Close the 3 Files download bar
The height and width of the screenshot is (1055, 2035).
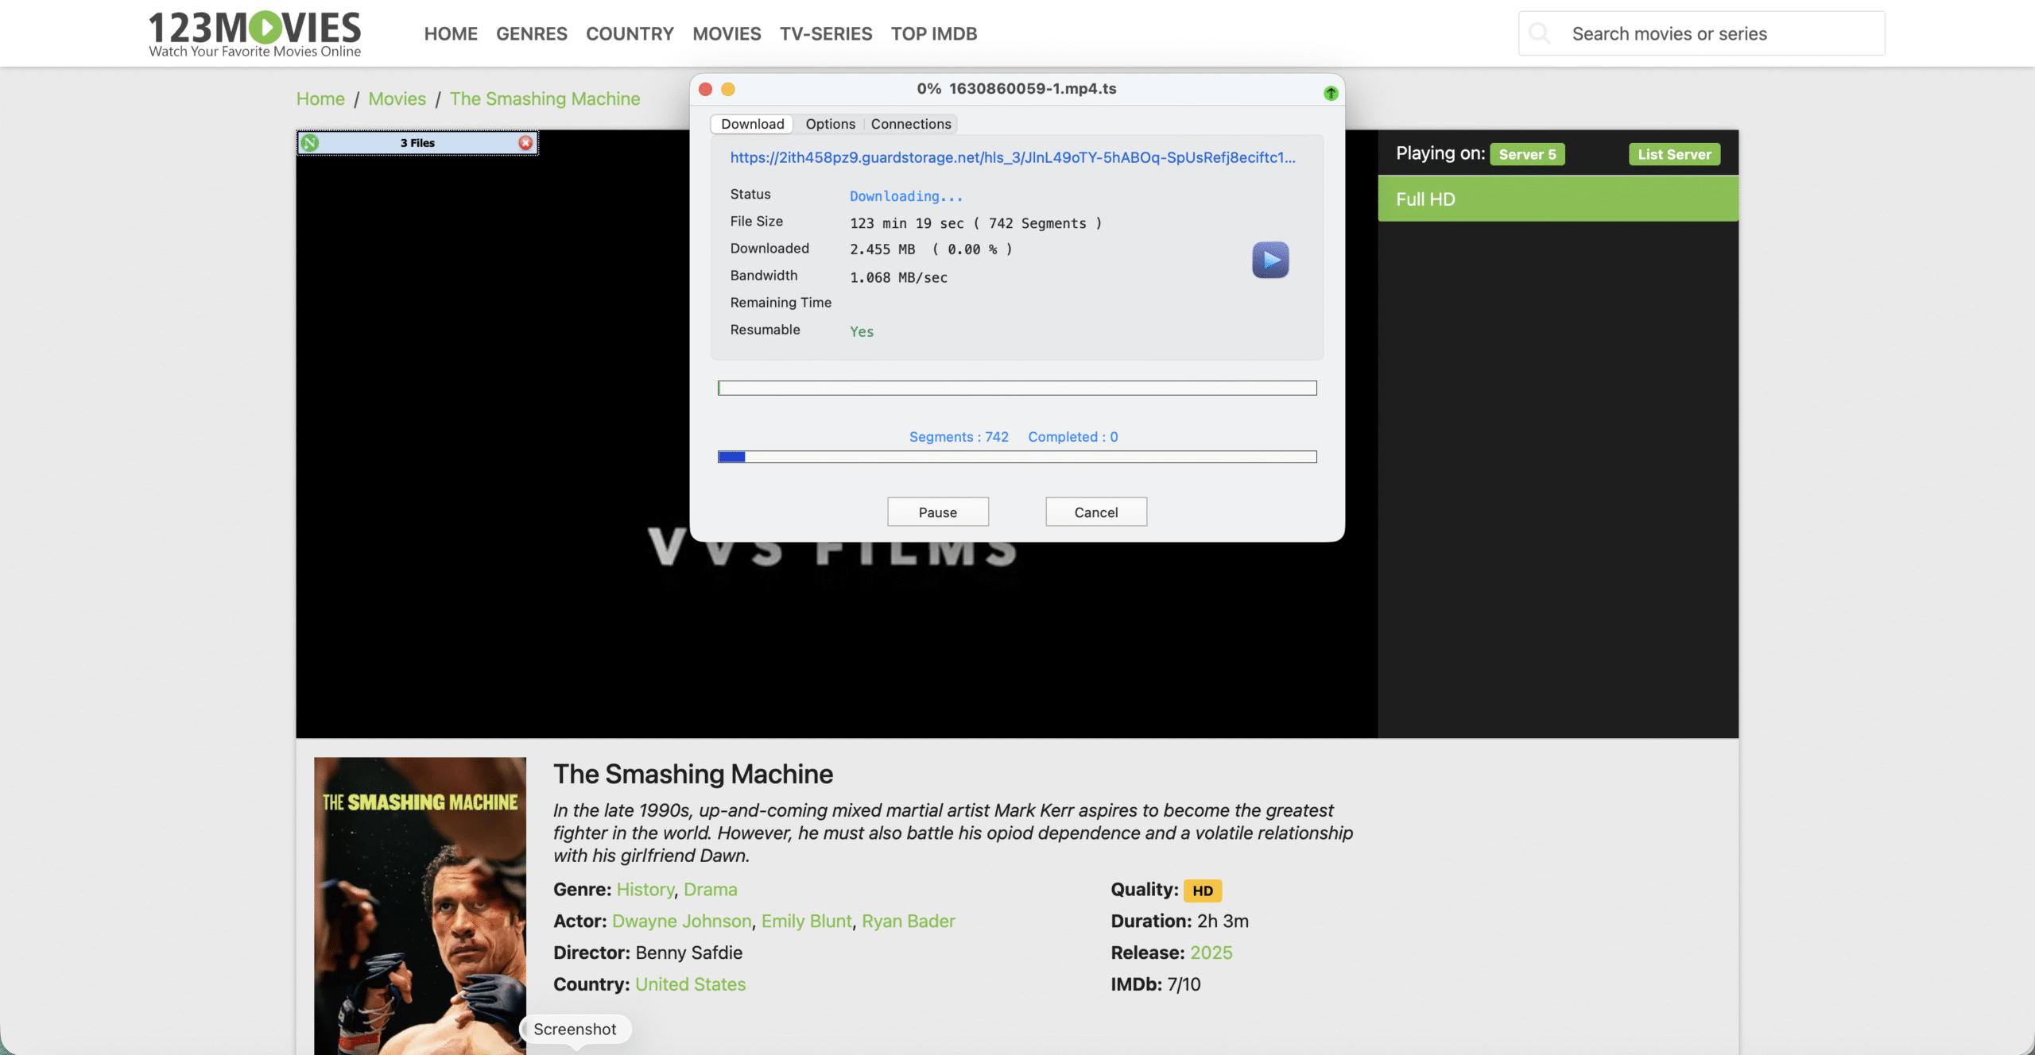(x=525, y=143)
